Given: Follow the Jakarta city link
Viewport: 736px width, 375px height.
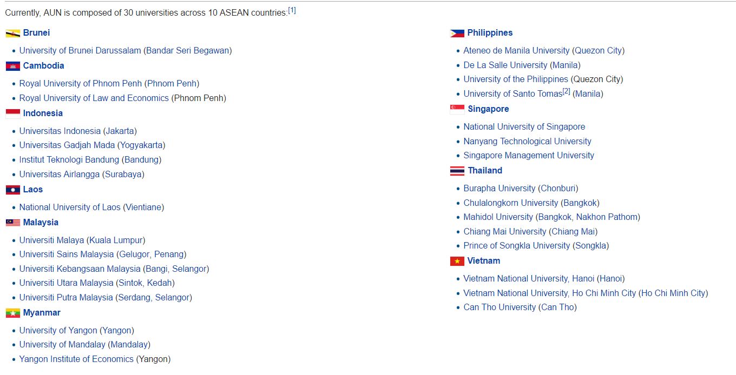Looking at the screenshot, I should pyautogui.click(x=120, y=131).
